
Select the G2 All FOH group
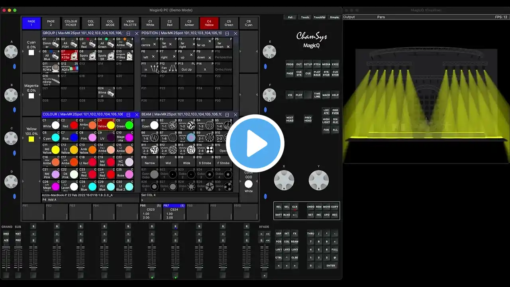[69, 43]
